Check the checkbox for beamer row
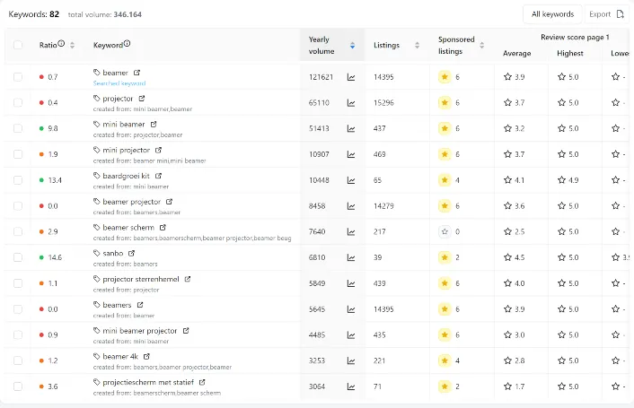634x408 pixels. pyautogui.click(x=18, y=77)
